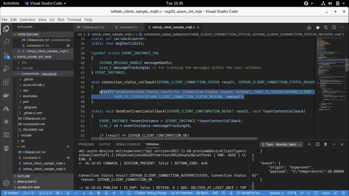Close iothub_client_sample_mqtt.c in Open Editors list
Screen dimensions: 349x196
19,51
